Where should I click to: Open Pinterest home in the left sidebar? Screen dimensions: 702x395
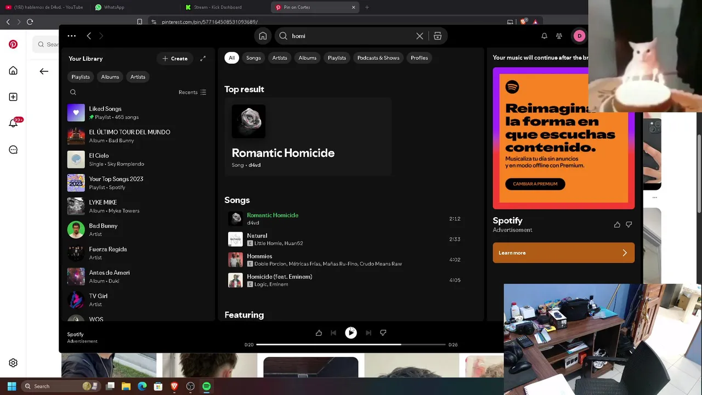[13, 71]
